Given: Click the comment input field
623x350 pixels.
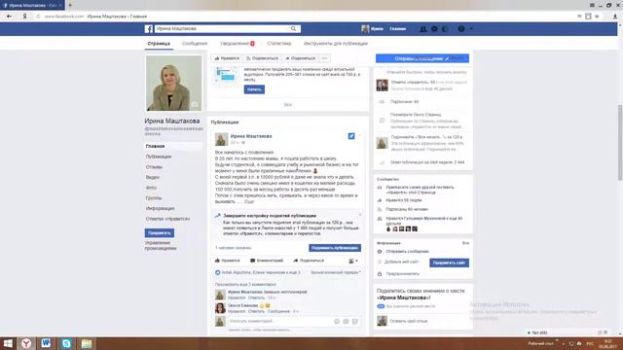Looking at the screenshot, I should point(280,321).
